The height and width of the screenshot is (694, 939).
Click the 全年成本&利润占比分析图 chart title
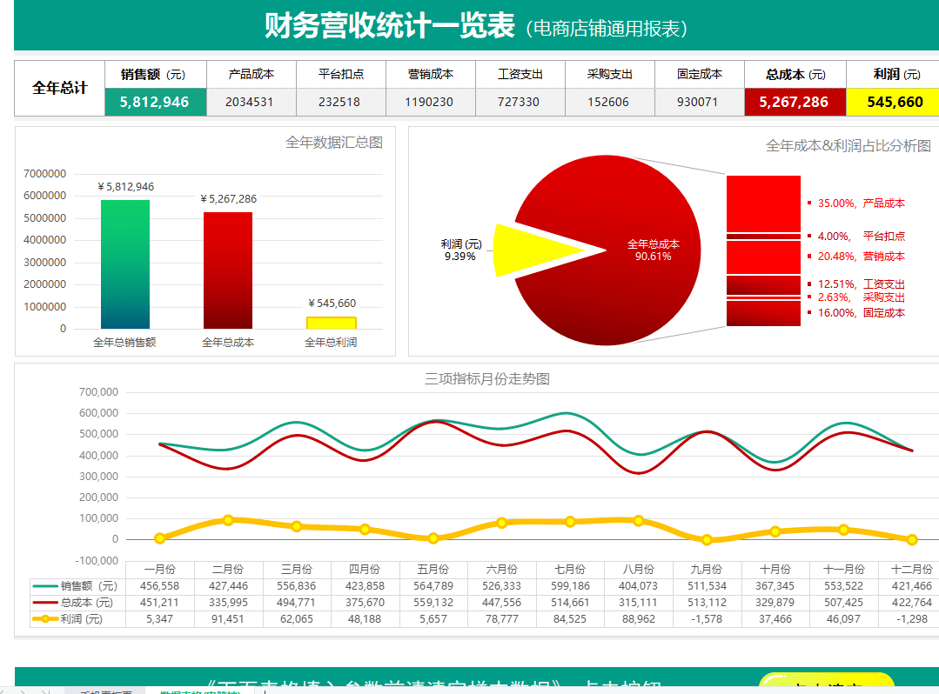click(x=848, y=145)
